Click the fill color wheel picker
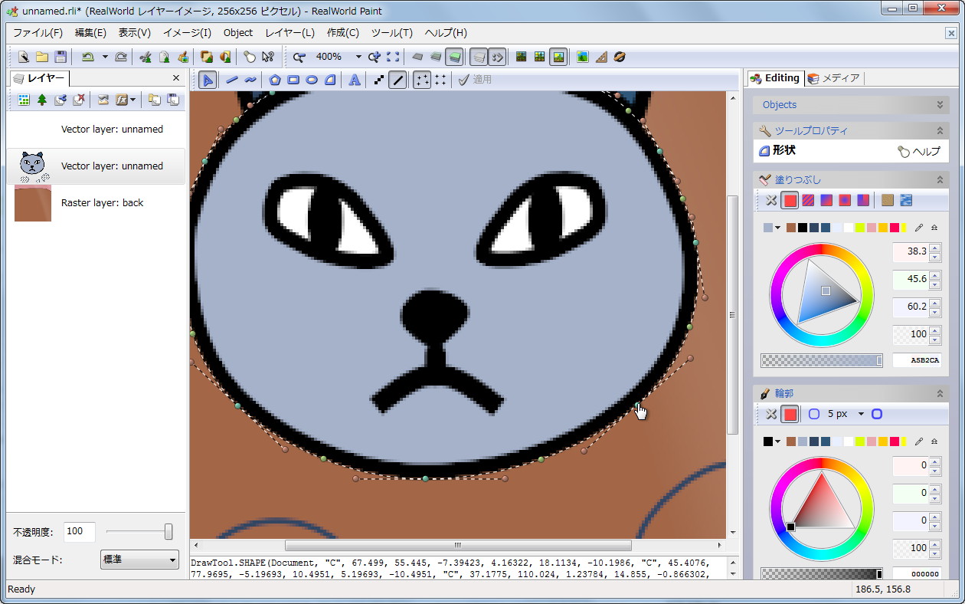 tap(822, 295)
